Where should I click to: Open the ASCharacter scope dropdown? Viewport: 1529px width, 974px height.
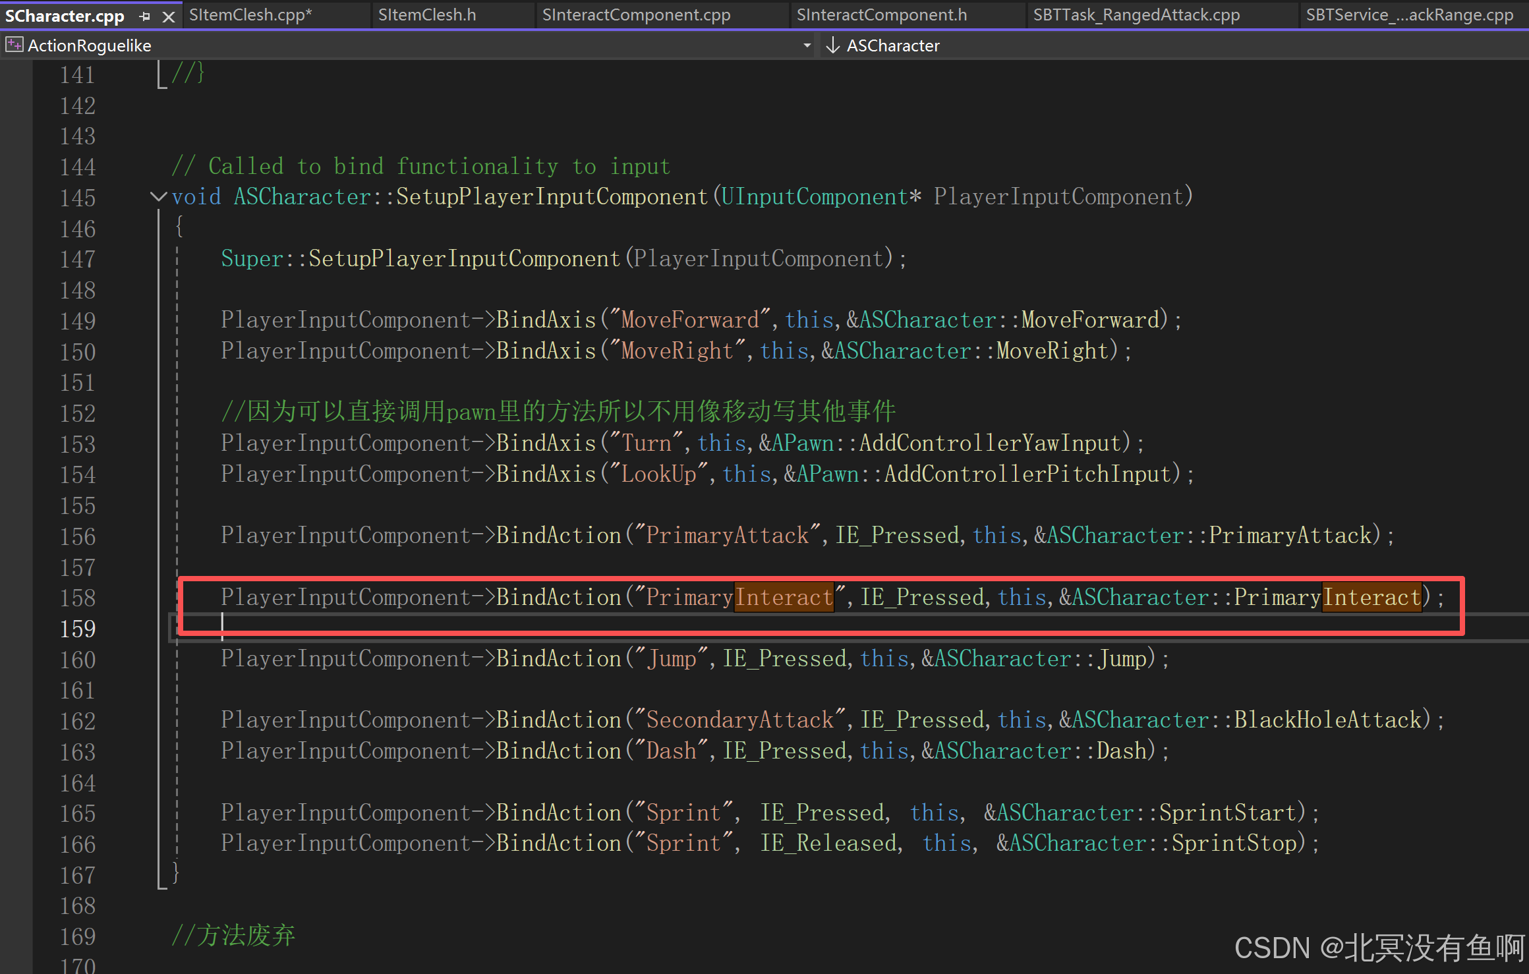893,45
